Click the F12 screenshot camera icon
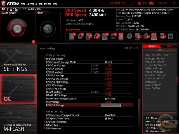The height and width of the screenshot is (134, 179). [139, 3]
